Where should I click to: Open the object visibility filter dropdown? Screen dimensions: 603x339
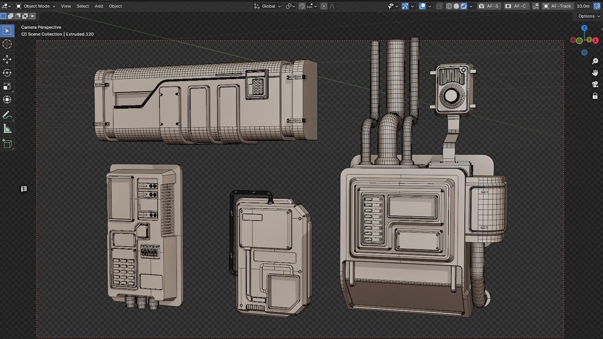tap(393, 6)
